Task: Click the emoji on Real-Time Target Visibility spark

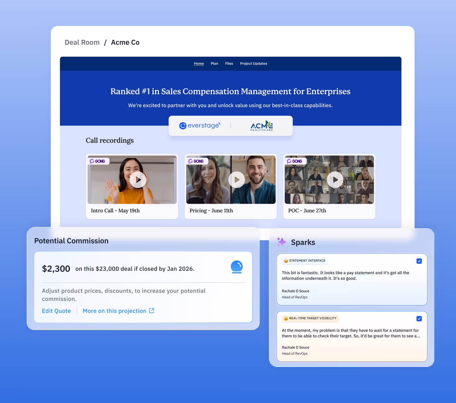Action: click(x=285, y=318)
